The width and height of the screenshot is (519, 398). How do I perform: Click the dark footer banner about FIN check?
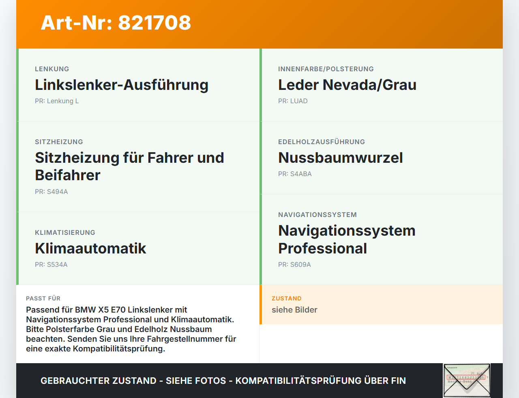pyautogui.click(x=259, y=381)
